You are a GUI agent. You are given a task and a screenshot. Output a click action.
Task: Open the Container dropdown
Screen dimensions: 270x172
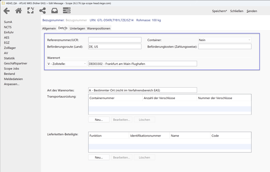click(x=224, y=40)
